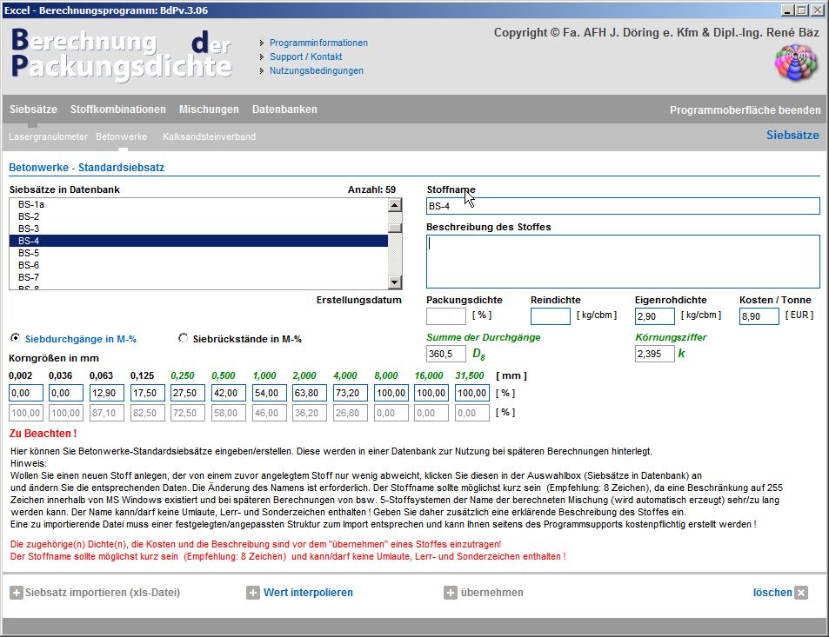Click the Stoffname input field

(623, 206)
